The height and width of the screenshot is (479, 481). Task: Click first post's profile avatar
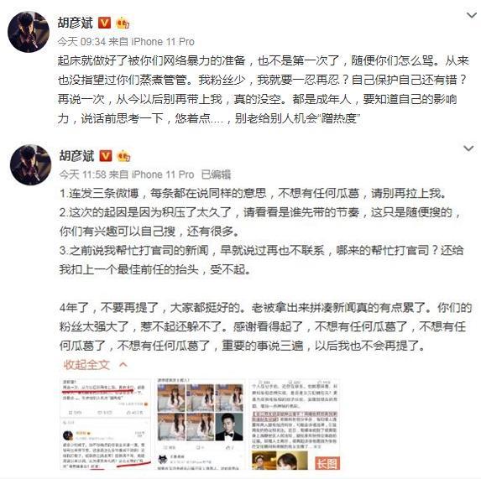click(29, 32)
